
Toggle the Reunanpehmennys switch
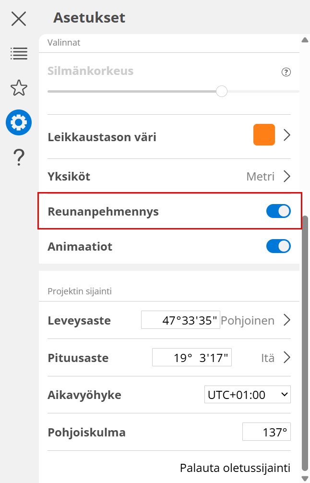pyautogui.click(x=278, y=211)
